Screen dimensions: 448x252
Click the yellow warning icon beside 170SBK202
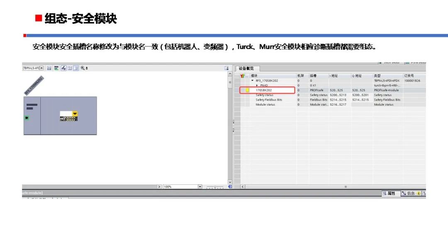click(247, 90)
